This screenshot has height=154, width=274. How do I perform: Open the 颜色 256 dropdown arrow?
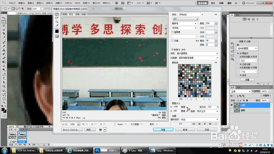click(216, 23)
